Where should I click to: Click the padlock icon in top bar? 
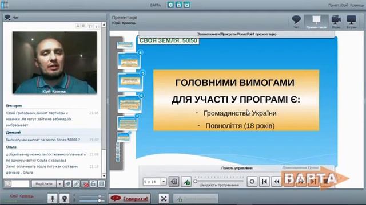178,5
